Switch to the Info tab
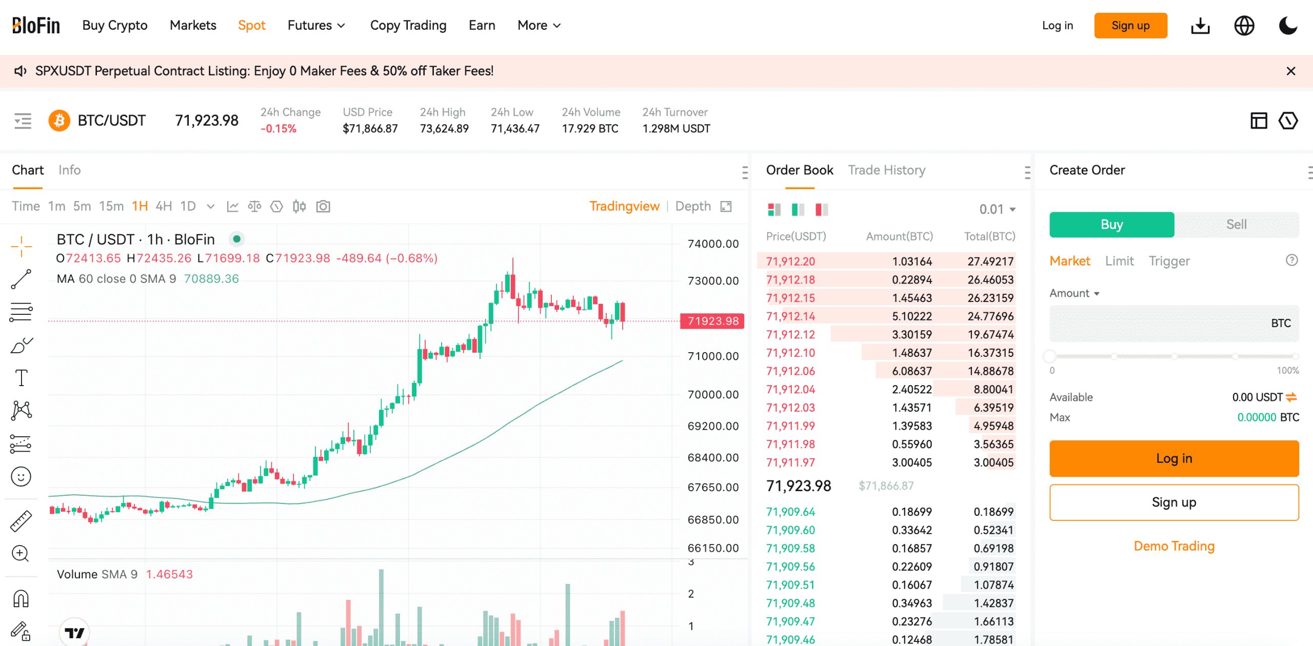 tap(69, 170)
